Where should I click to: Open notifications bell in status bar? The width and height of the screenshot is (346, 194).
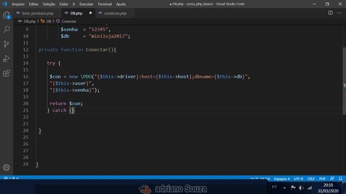click(x=341, y=178)
